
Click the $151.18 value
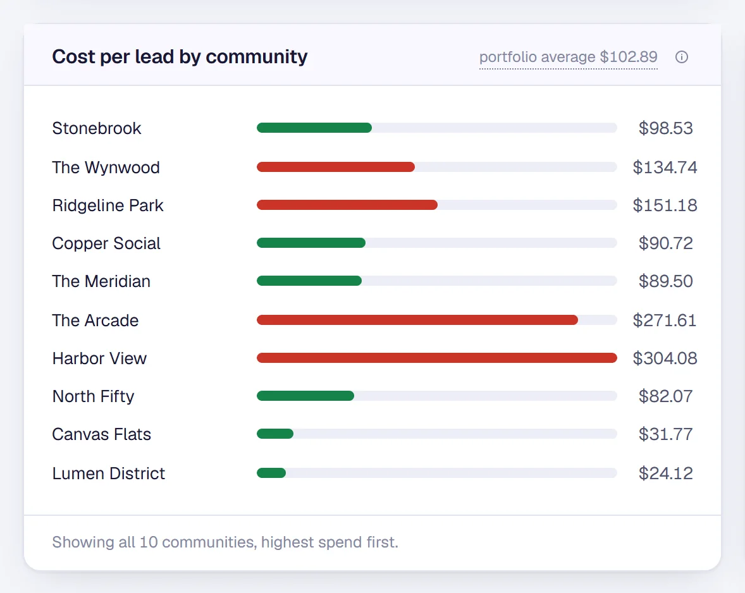(x=665, y=205)
